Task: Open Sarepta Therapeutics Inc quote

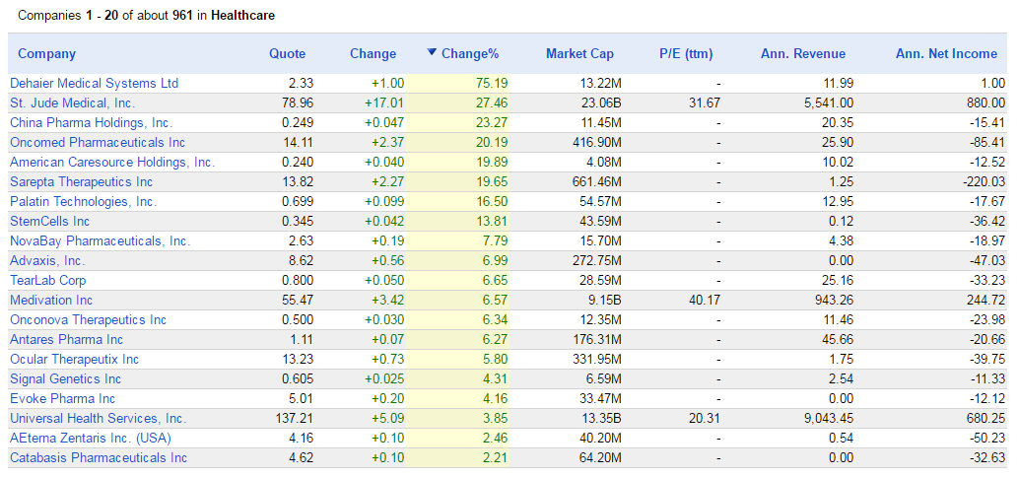Action: click(81, 181)
